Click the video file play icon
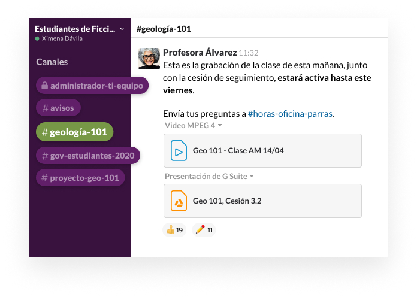Viewport: 417px width, 297px height. 179,151
